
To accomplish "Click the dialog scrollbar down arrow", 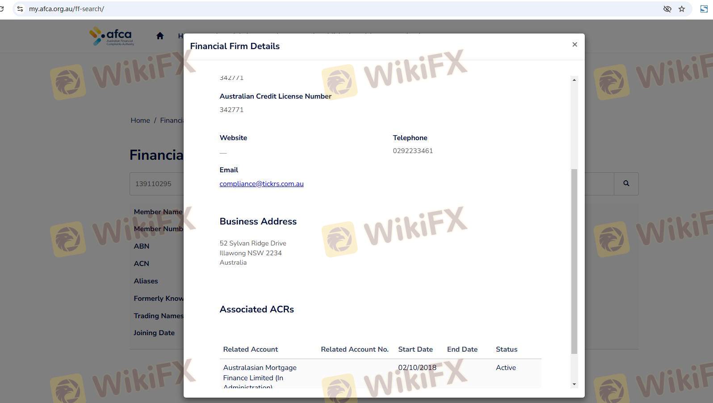I will 574,384.
